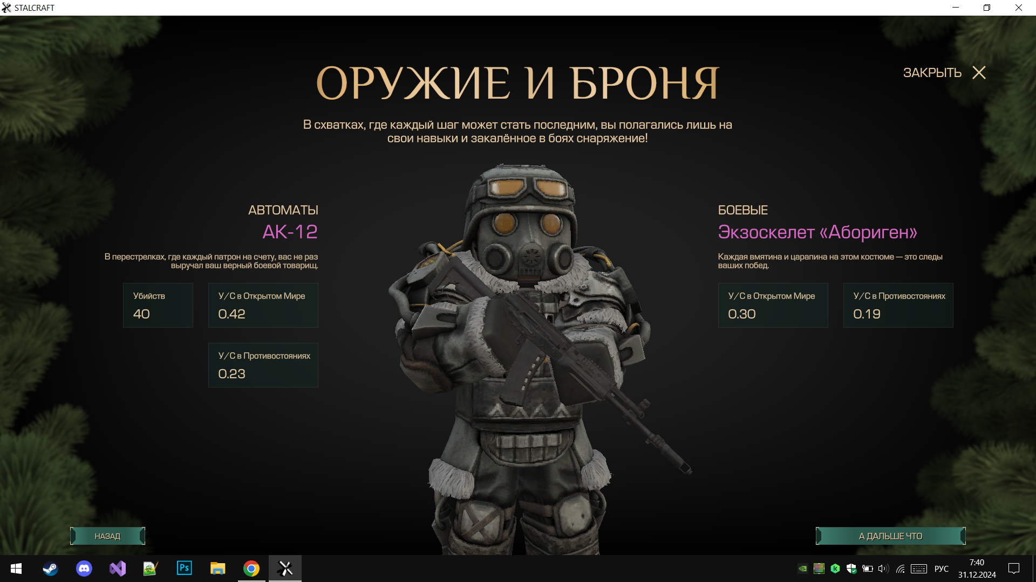Open Steam from the taskbar
This screenshot has height=582, width=1036.
tap(50, 569)
